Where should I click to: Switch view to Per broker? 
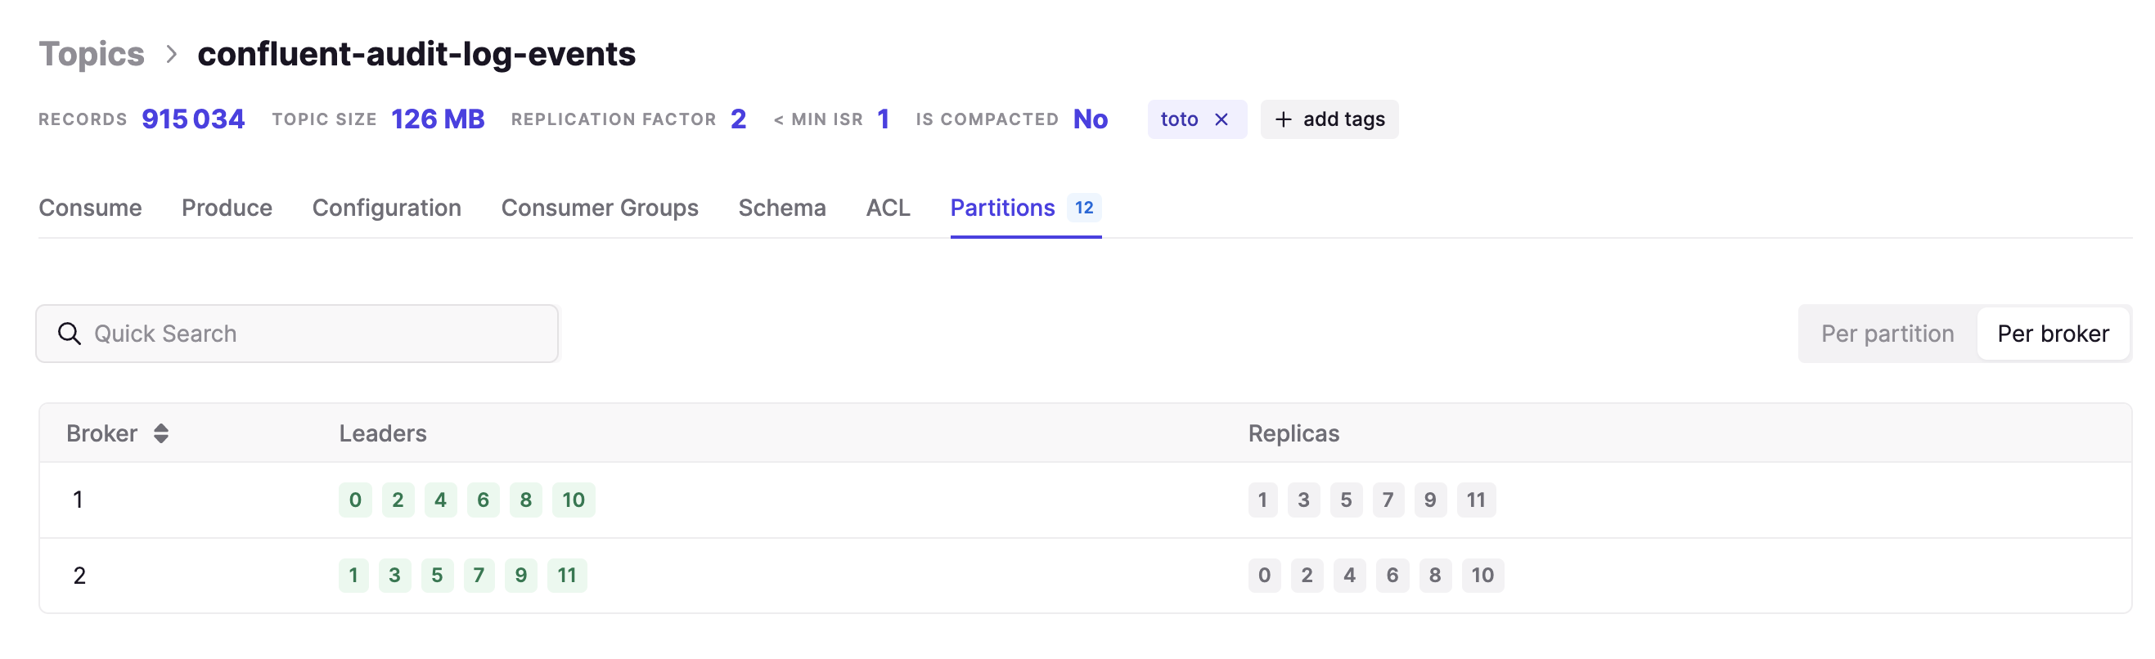coord(2052,334)
